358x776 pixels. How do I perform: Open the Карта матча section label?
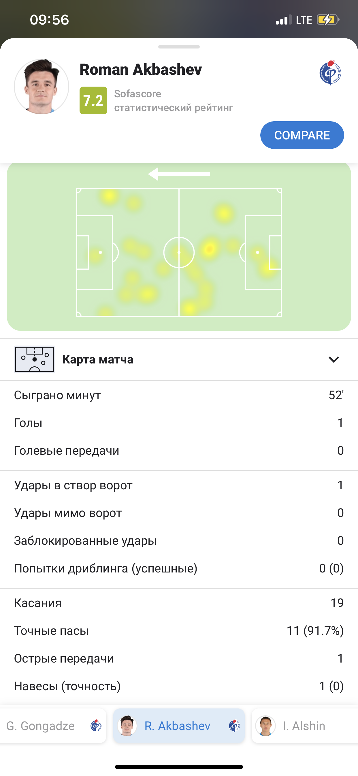[98, 359]
